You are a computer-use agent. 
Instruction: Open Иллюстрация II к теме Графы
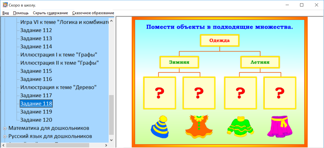click(x=60, y=63)
